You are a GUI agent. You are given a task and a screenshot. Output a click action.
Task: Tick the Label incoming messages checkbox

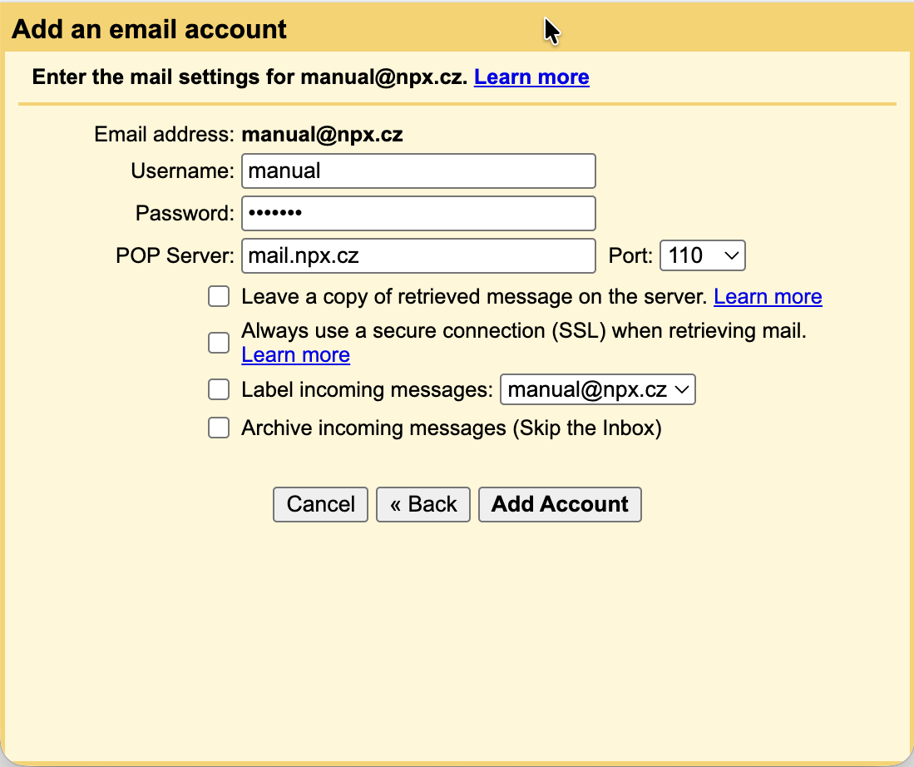219,389
